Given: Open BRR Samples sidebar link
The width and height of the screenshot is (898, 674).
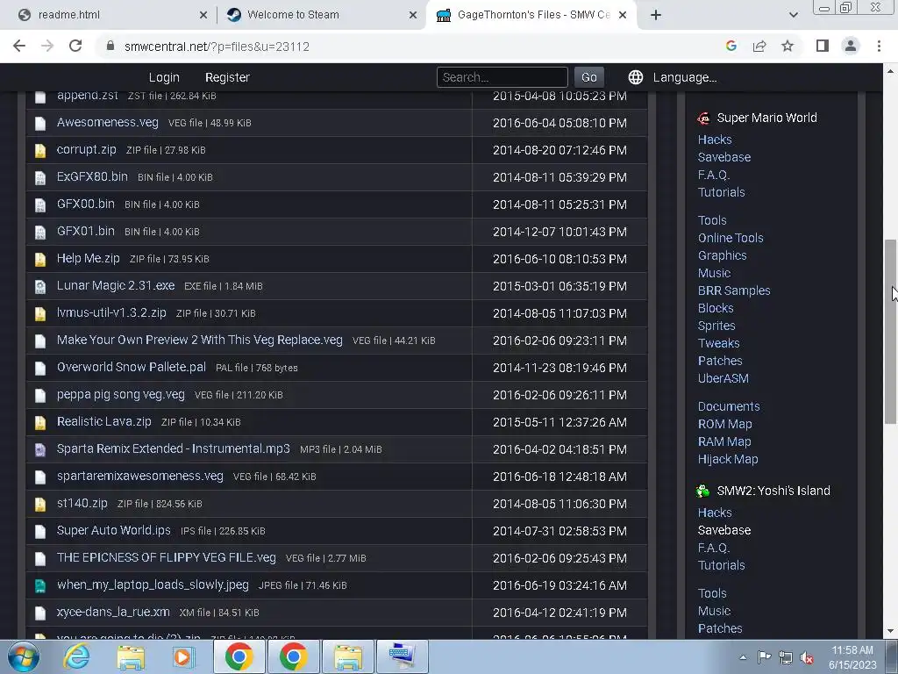Looking at the screenshot, I should [x=734, y=290].
